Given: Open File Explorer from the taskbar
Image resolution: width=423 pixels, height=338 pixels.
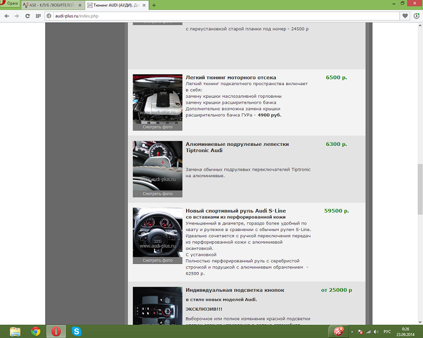Looking at the screenshot, I should (x=16, y=331).
